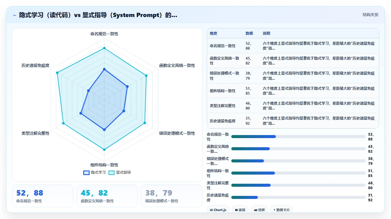
Task: Click the 46, 80 value in progress list
Action: coord(371,185)
